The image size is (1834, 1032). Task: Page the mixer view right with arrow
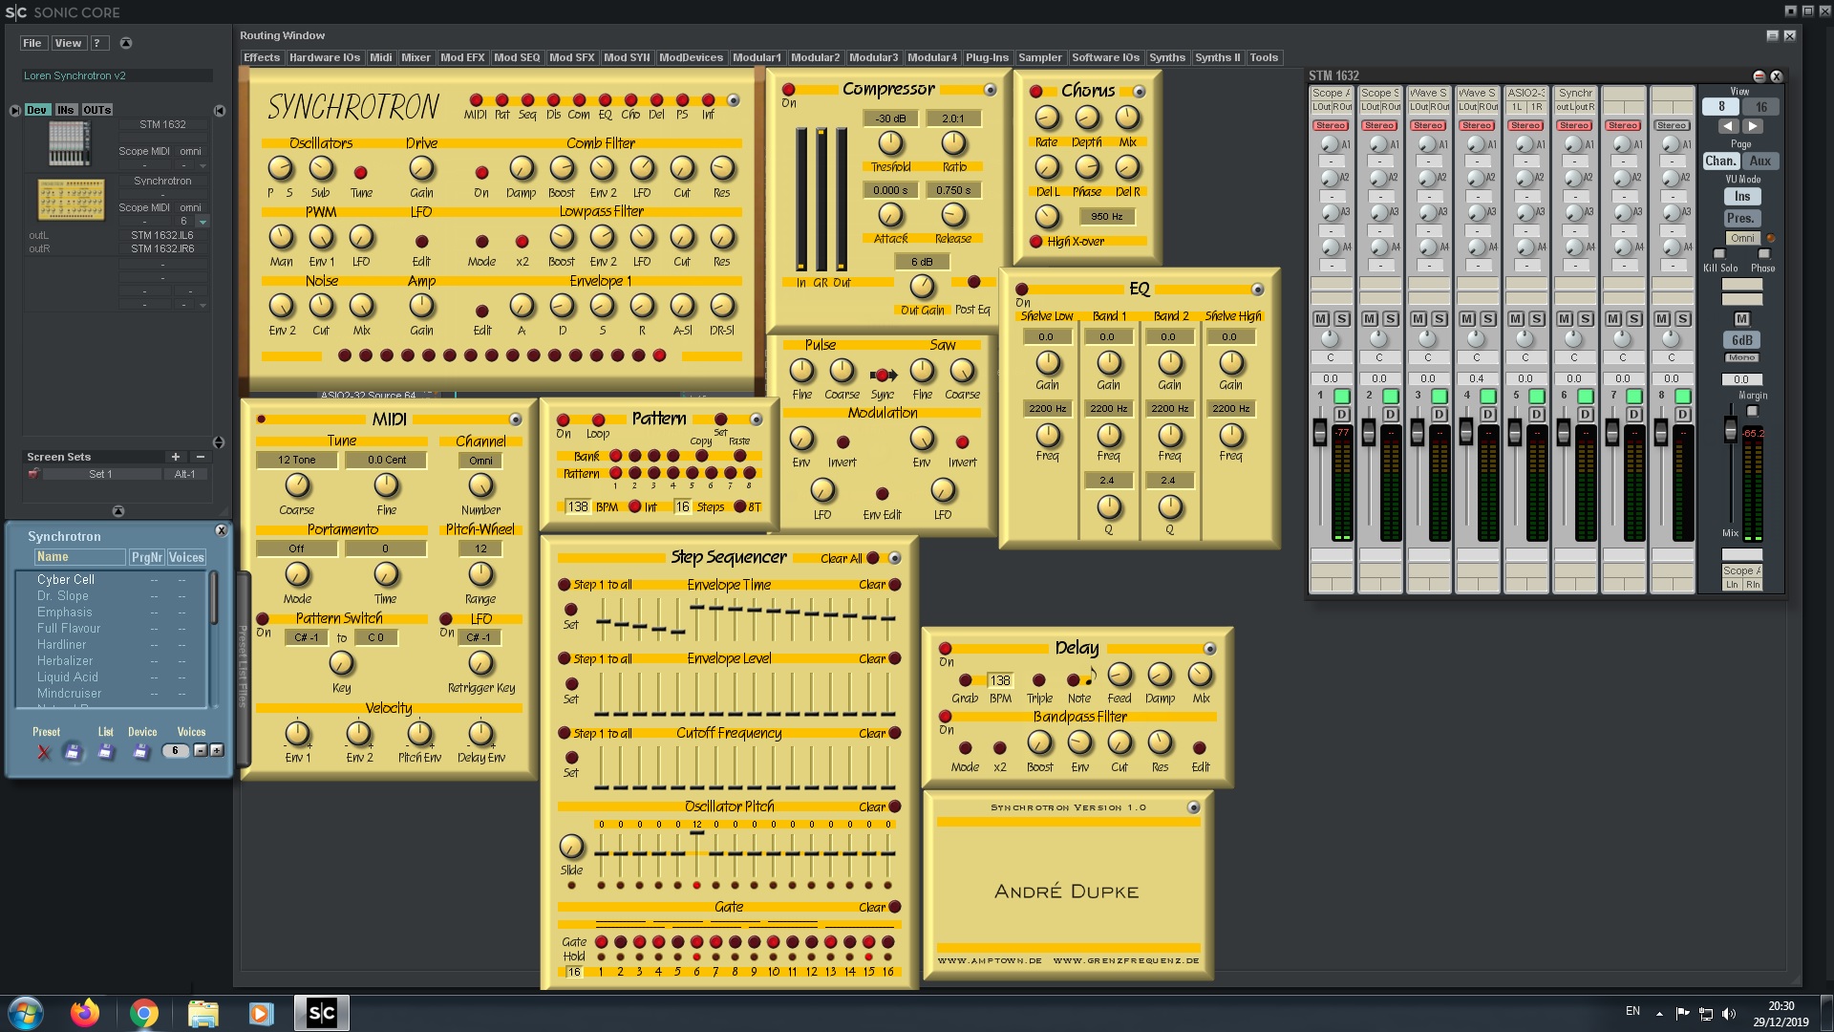1752,126
